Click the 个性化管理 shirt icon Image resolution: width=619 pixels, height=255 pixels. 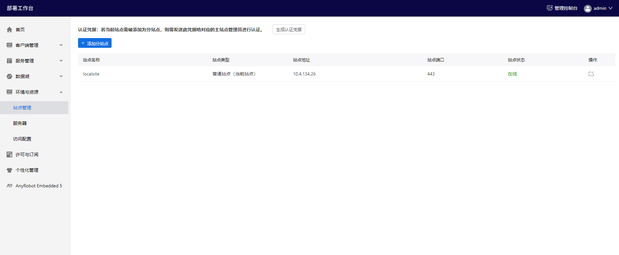point(9,170)
